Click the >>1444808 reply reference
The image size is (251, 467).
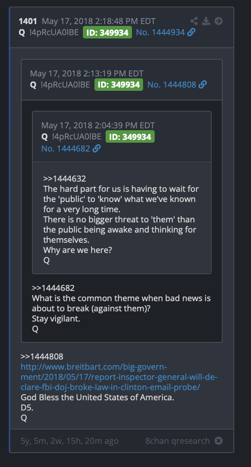pos(42,357)
